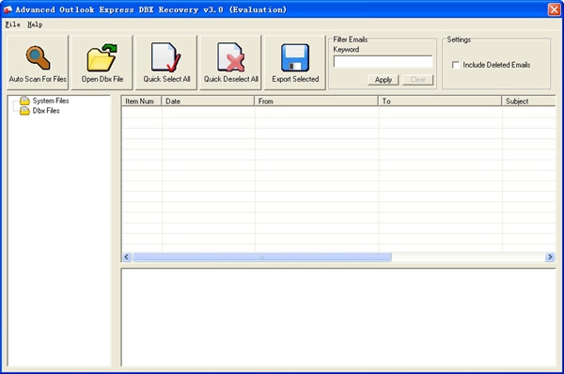564x374 pixels.
Task: Select the Dbx Files folder icon
Action: pos(24,111)
